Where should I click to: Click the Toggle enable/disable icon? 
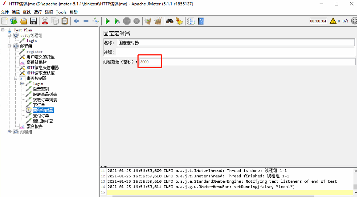(x=96, y=21)
